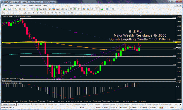Switch to H4 timeframe
Viewport: 183px width, 110px height.
[x=68, y=13]
